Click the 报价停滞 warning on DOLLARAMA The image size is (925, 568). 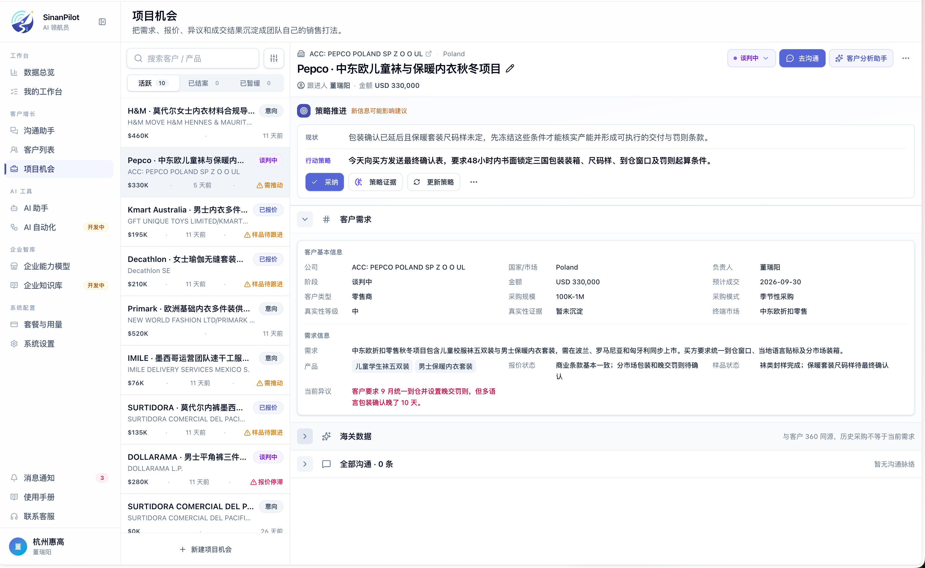pyautogui.click(x=267, y=482)
